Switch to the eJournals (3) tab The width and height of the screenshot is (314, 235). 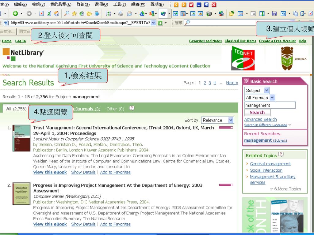(87, 109)
